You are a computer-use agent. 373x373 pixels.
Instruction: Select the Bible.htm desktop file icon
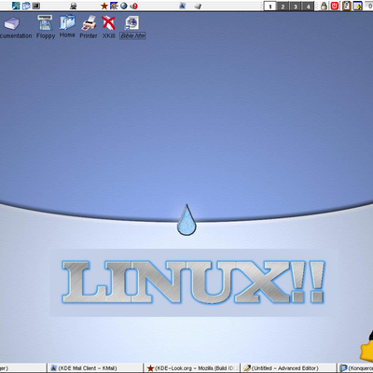coord(132,23)
